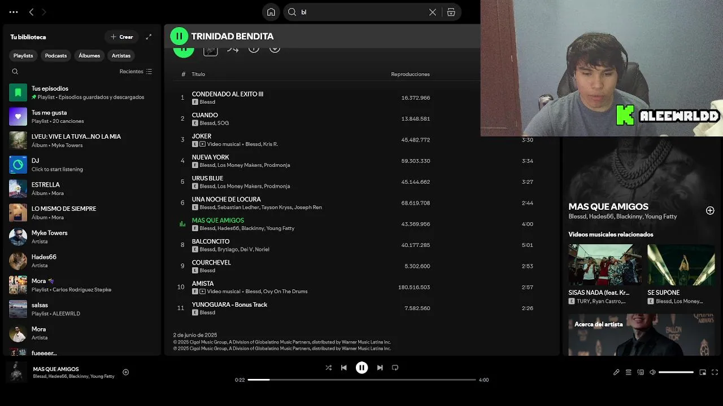Open lyrics with microphone icon
723x406 pixels.
point(617,372)
